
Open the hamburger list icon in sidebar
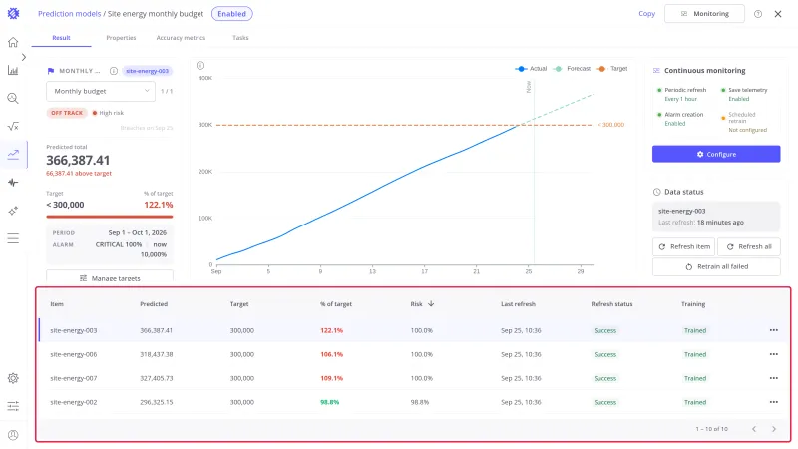point(13,238)
